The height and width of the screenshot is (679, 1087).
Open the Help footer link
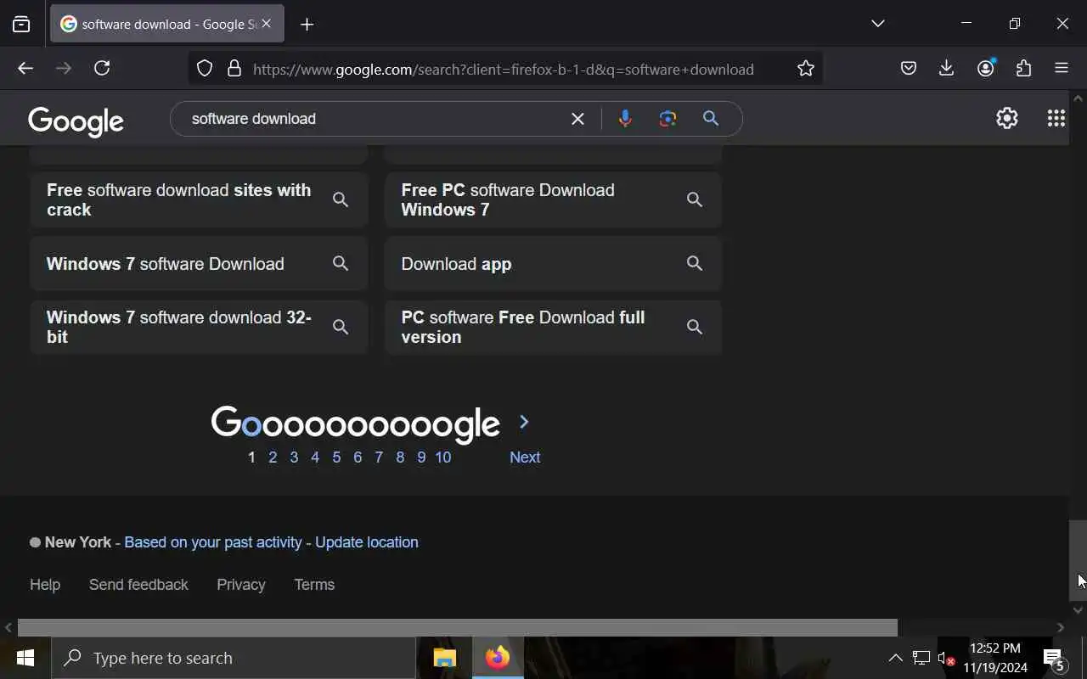(45, 585)
